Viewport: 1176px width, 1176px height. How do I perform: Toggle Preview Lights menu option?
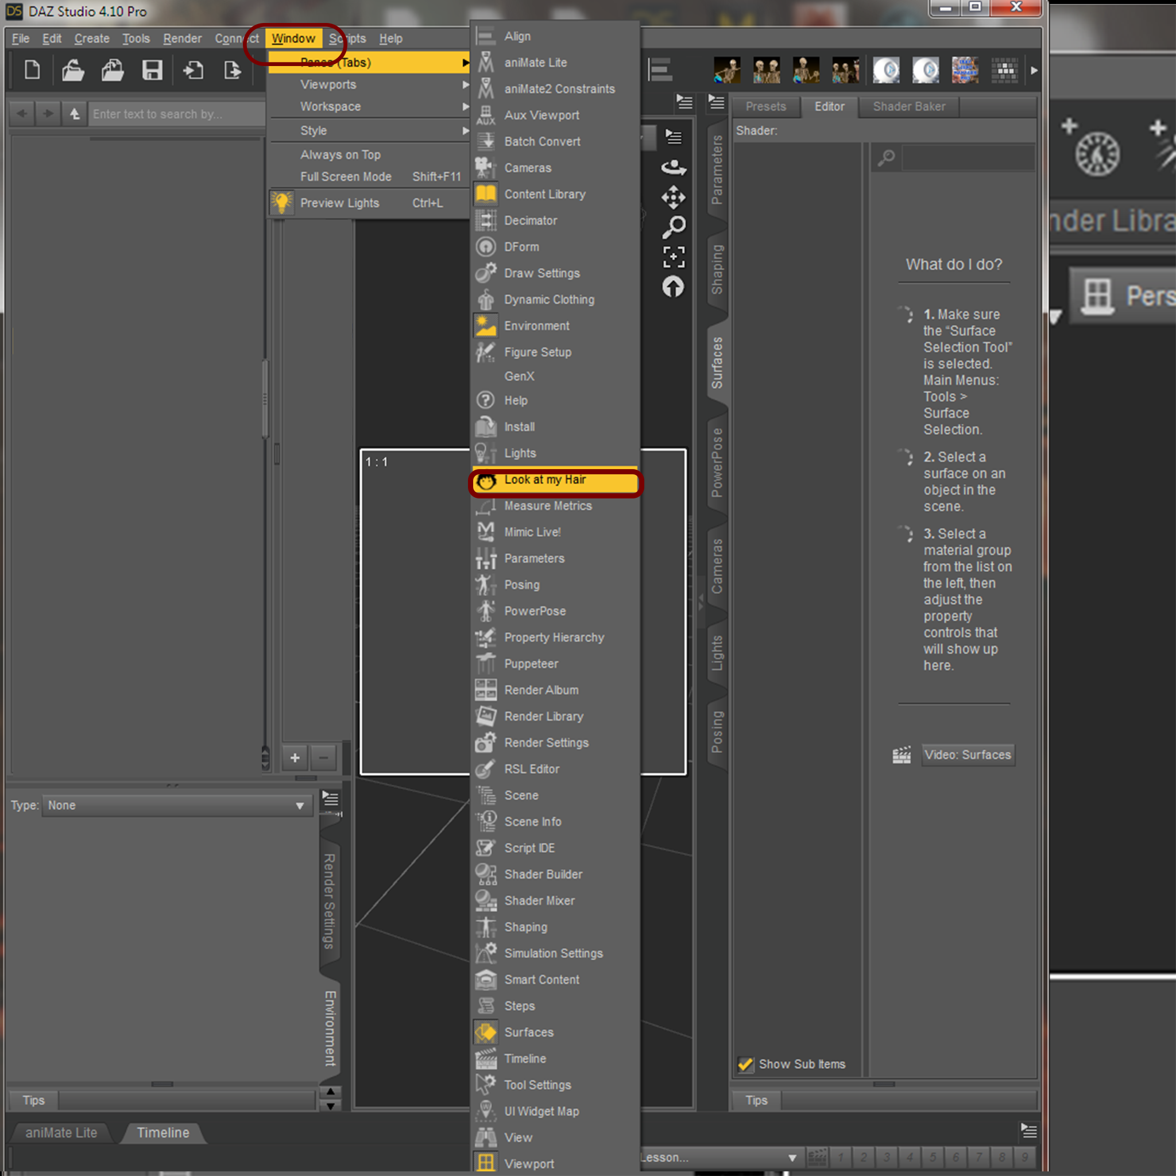coord(340,203)
